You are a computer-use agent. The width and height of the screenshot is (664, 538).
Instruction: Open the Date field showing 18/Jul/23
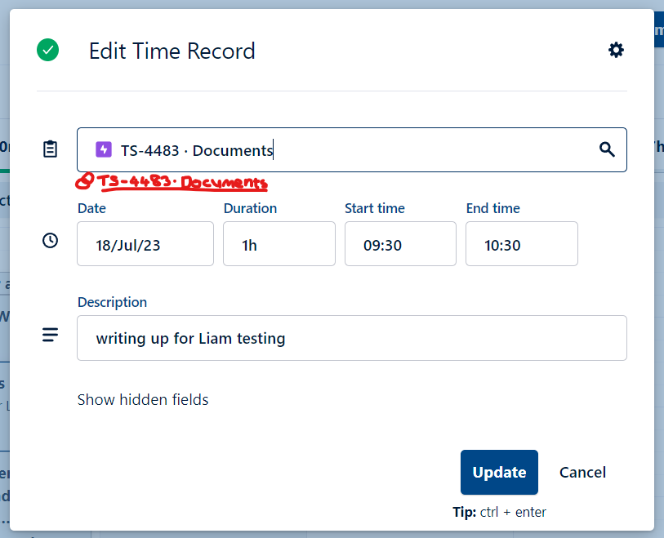pos(145,244)
